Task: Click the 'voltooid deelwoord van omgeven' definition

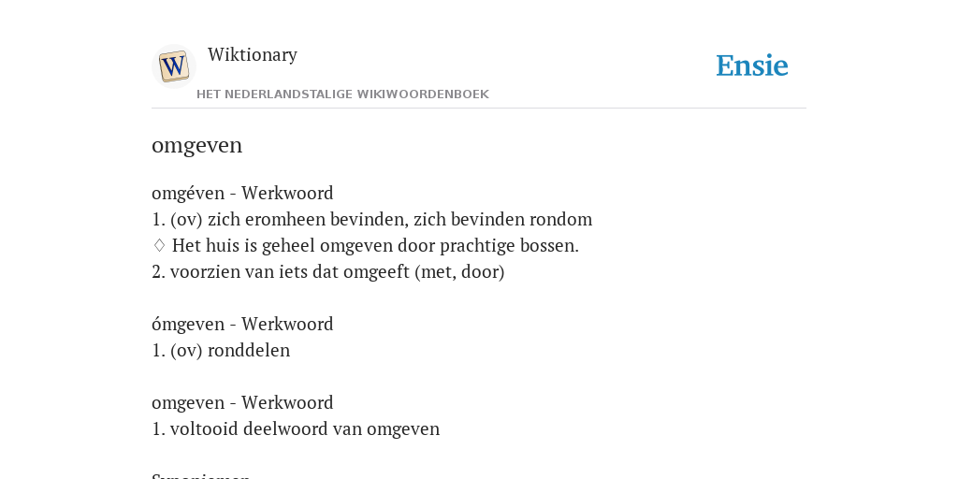Action: 296,428
